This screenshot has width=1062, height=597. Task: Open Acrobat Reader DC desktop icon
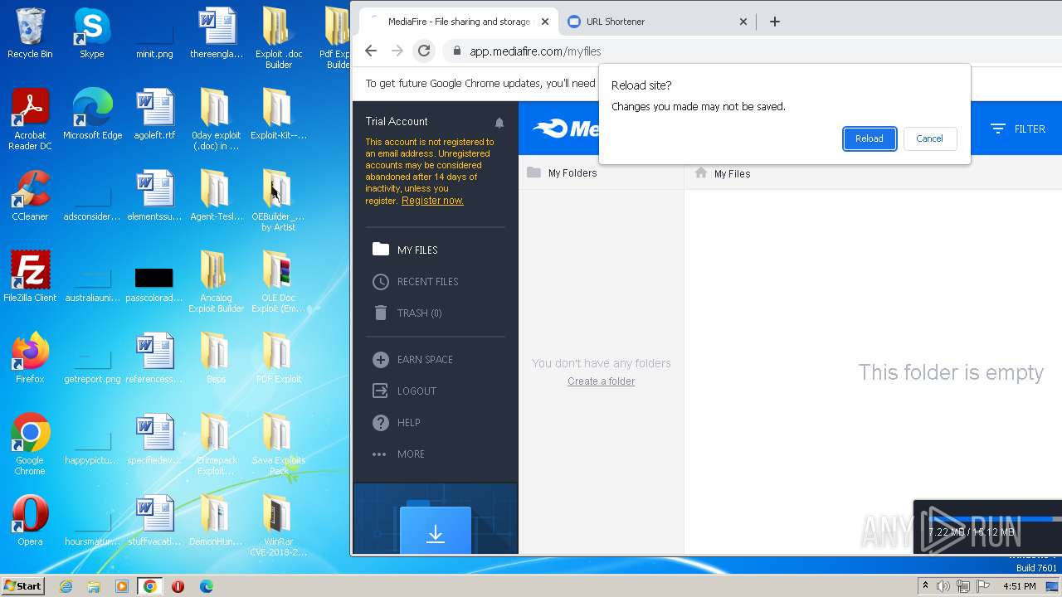[30, 119]
